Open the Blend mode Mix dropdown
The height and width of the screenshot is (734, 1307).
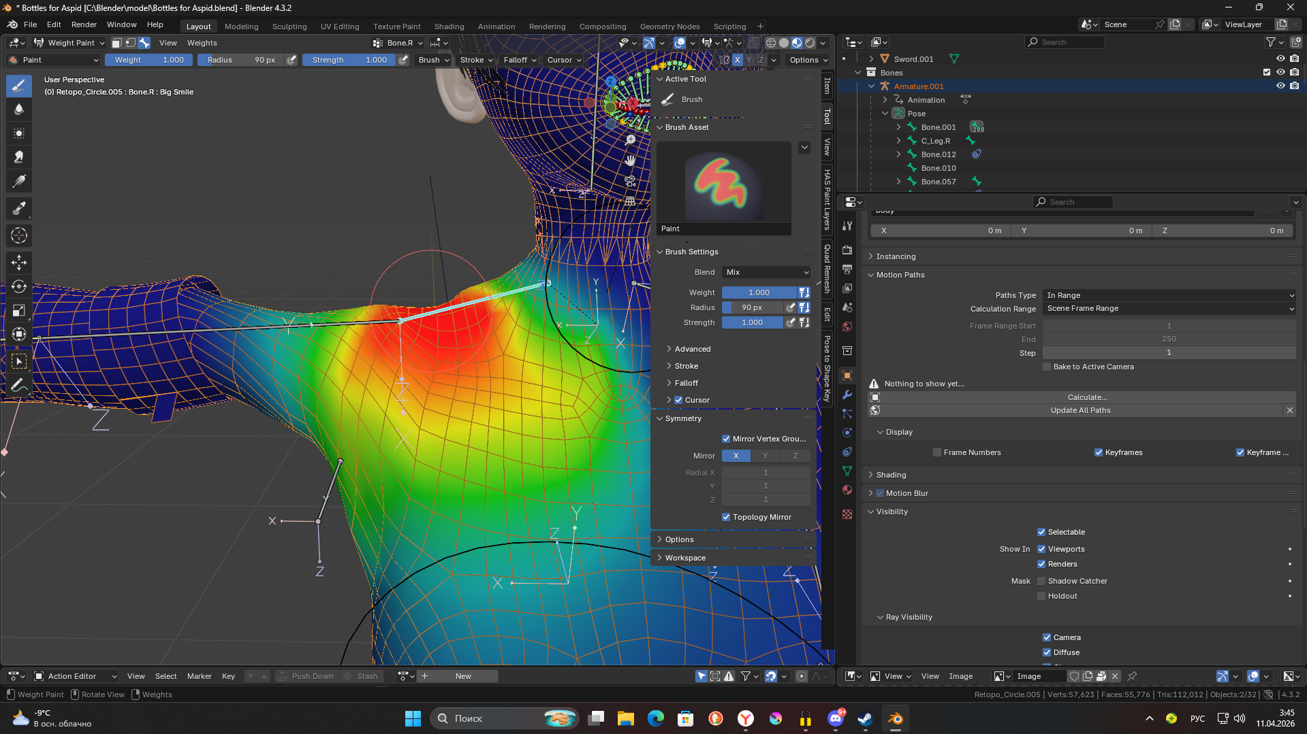coord(766,272)
